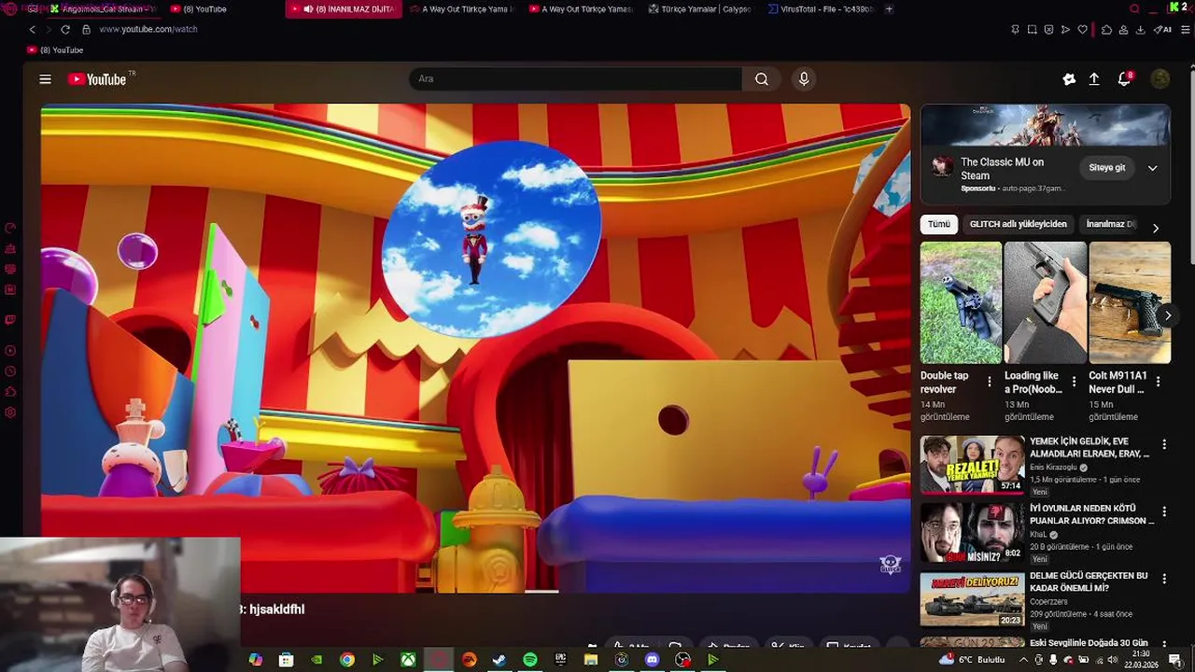1195x672 pixels.
Task: Open Steam from the taskbar
Action: [499, 660]
